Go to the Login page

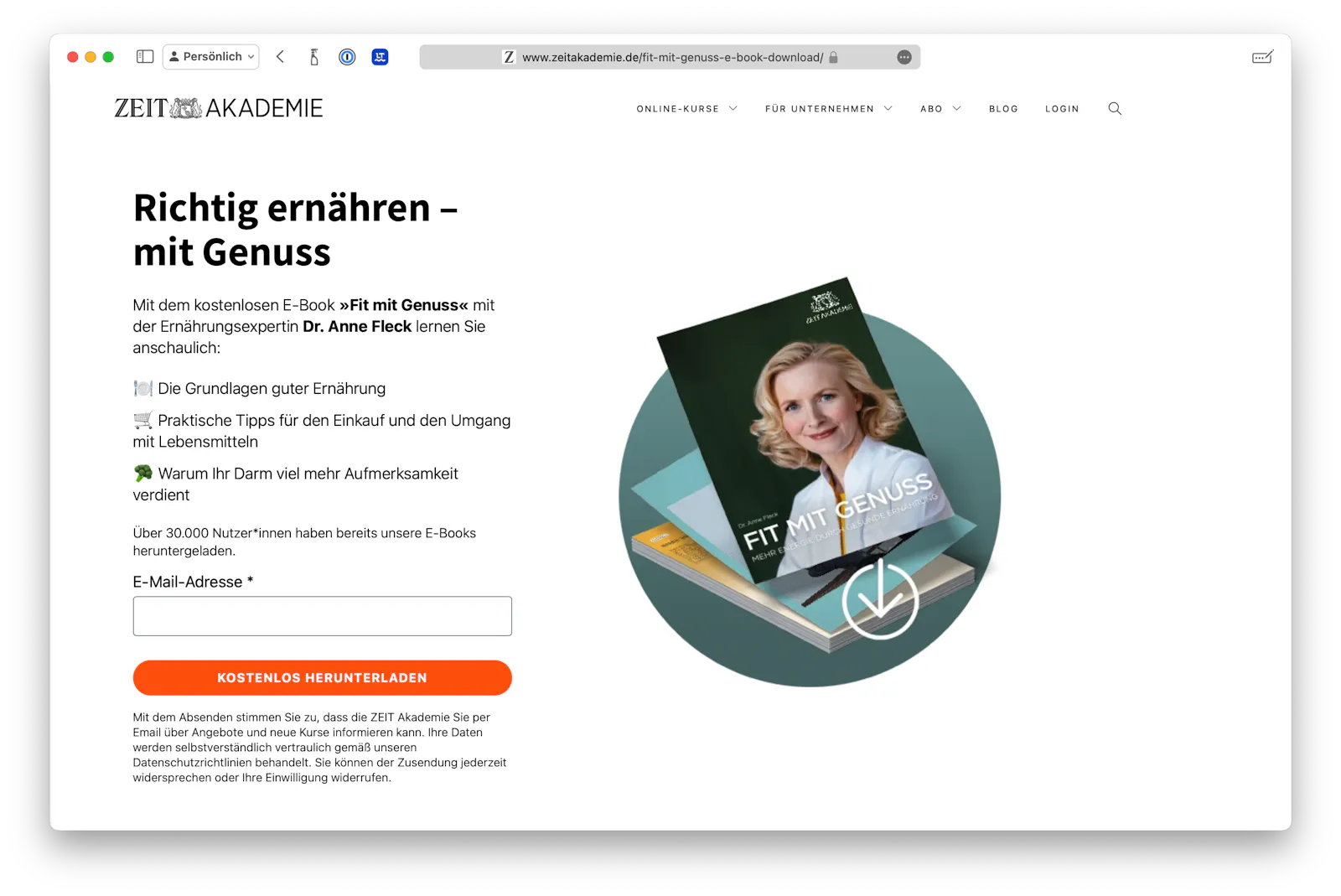point(1062,109)
